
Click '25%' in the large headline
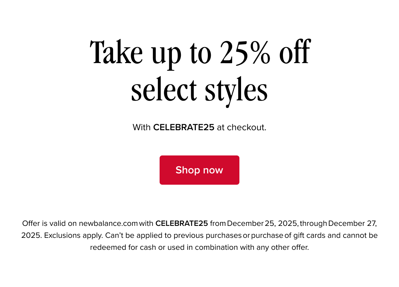click(x=245, y=53)
